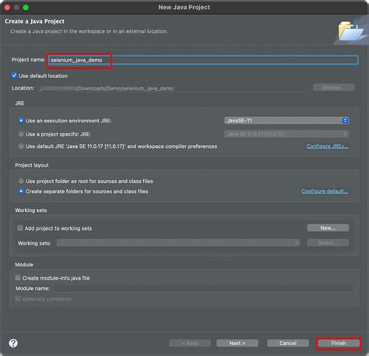Open the Working sets combo box
This screenshot has height=356, width=369.
[178, 243]
